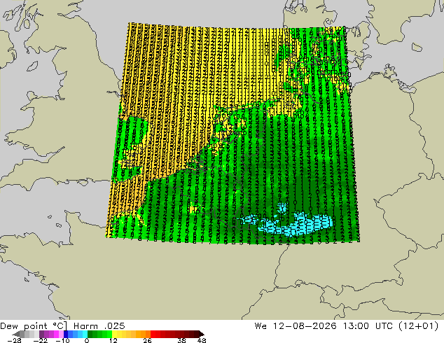Click the legend's right arrow end cap

point(201,334)
